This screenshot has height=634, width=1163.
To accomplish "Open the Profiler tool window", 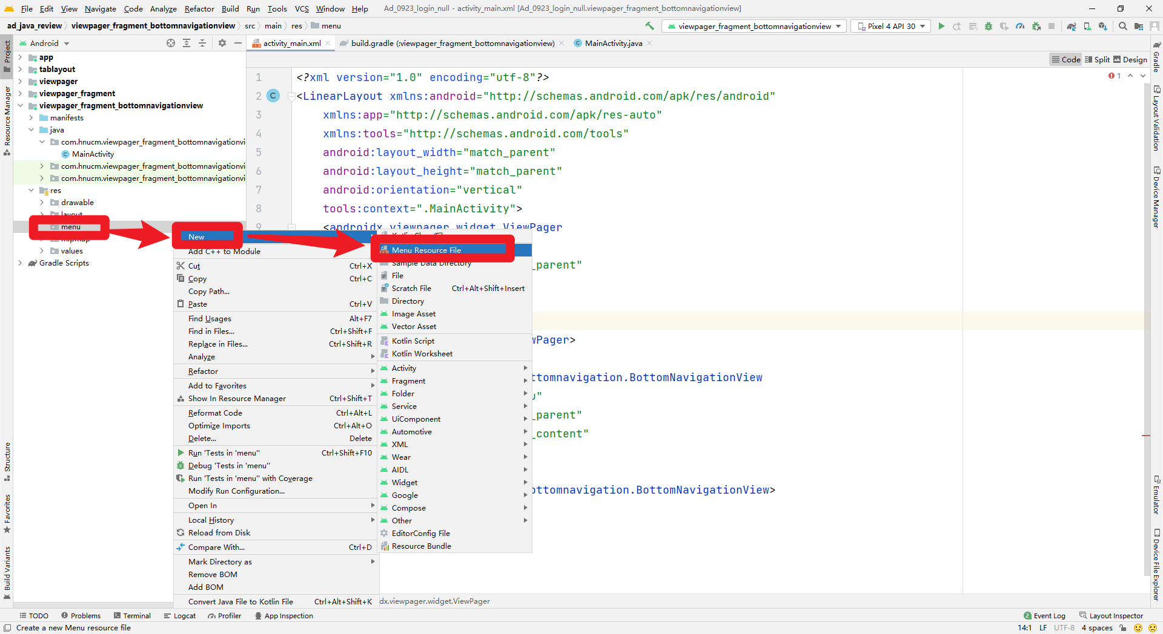I will coord(224,616).
